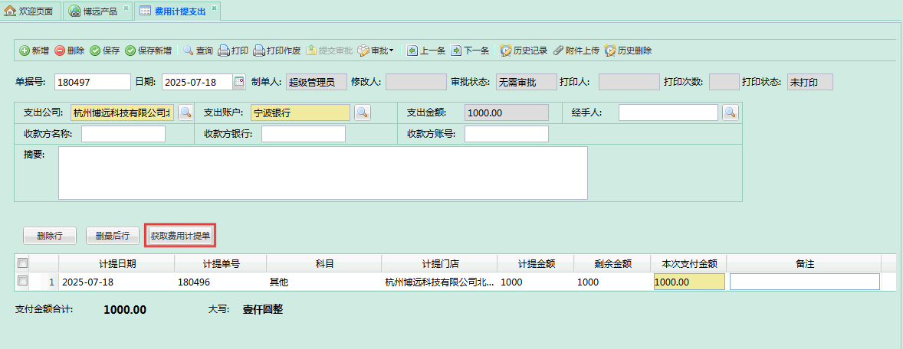This screenshot has height=349, width=903.
Task: Click the 获取费用计提单 button
Action: 180,235
